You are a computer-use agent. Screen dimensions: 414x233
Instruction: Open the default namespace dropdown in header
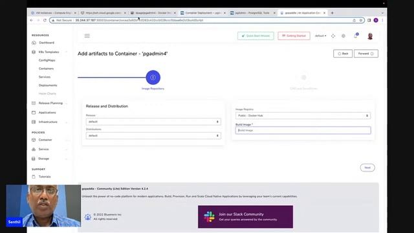click(320, 36)
